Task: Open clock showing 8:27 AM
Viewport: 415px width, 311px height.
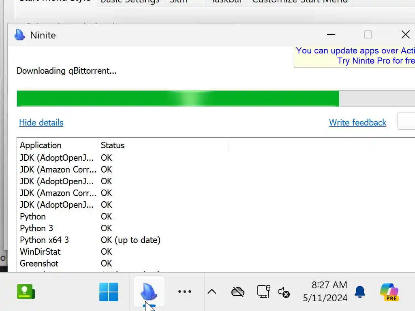Action: pos(329,285)
